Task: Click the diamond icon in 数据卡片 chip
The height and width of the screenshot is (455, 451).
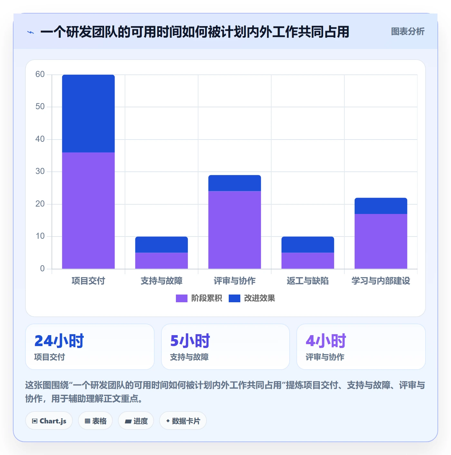Action: pos(168,421)
